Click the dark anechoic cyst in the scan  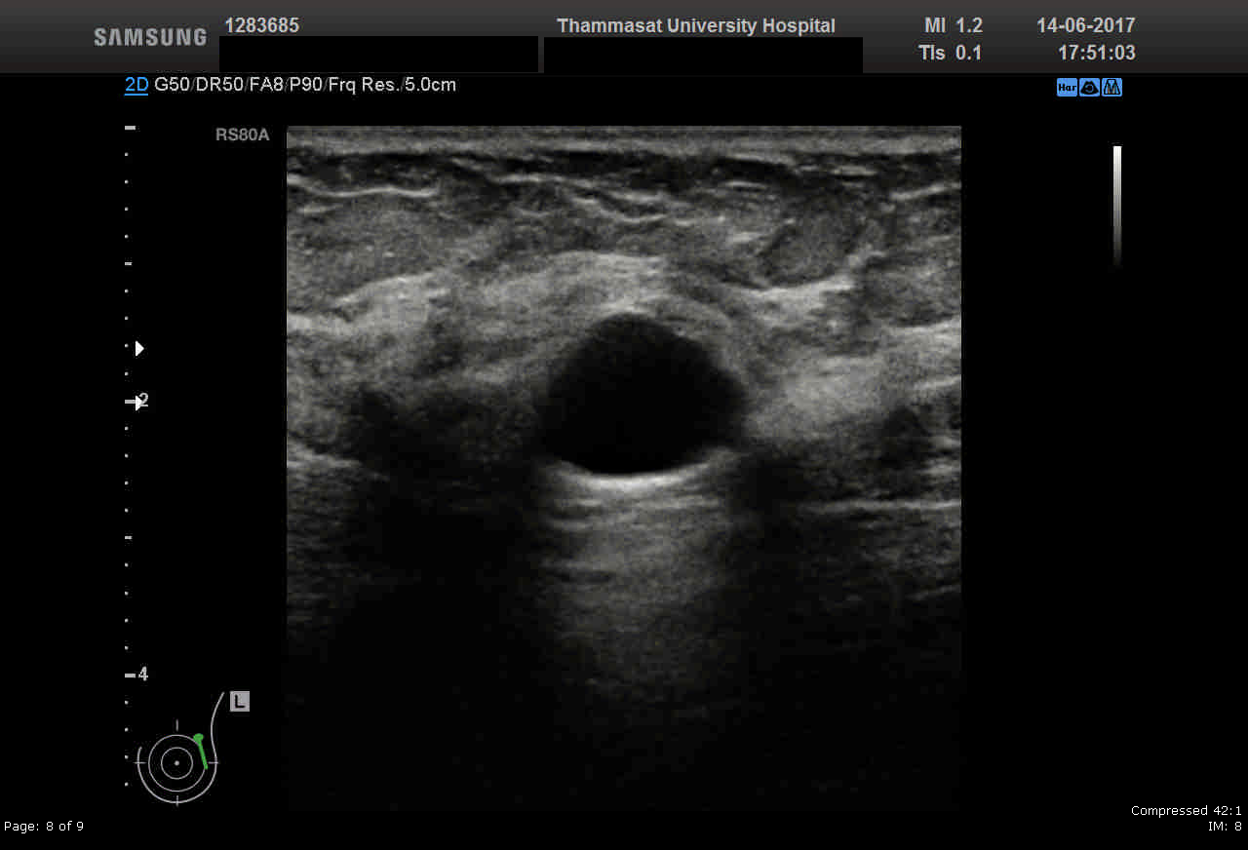tap(641, 395)
